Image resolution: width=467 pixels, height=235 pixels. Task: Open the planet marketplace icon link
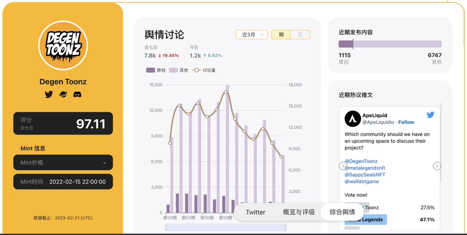[63, 94]
